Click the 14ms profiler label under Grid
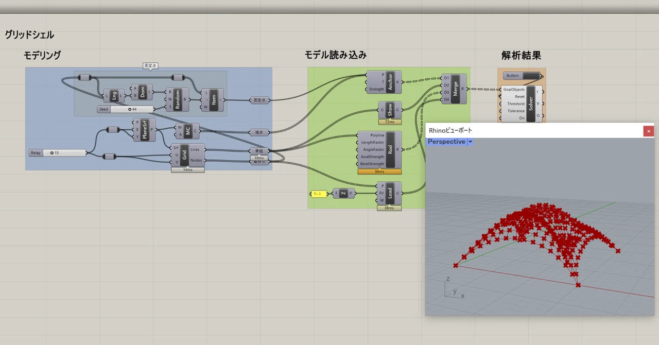Image resolution: width=659 pixels, height=345 pixels. click(x=188, y=169)
